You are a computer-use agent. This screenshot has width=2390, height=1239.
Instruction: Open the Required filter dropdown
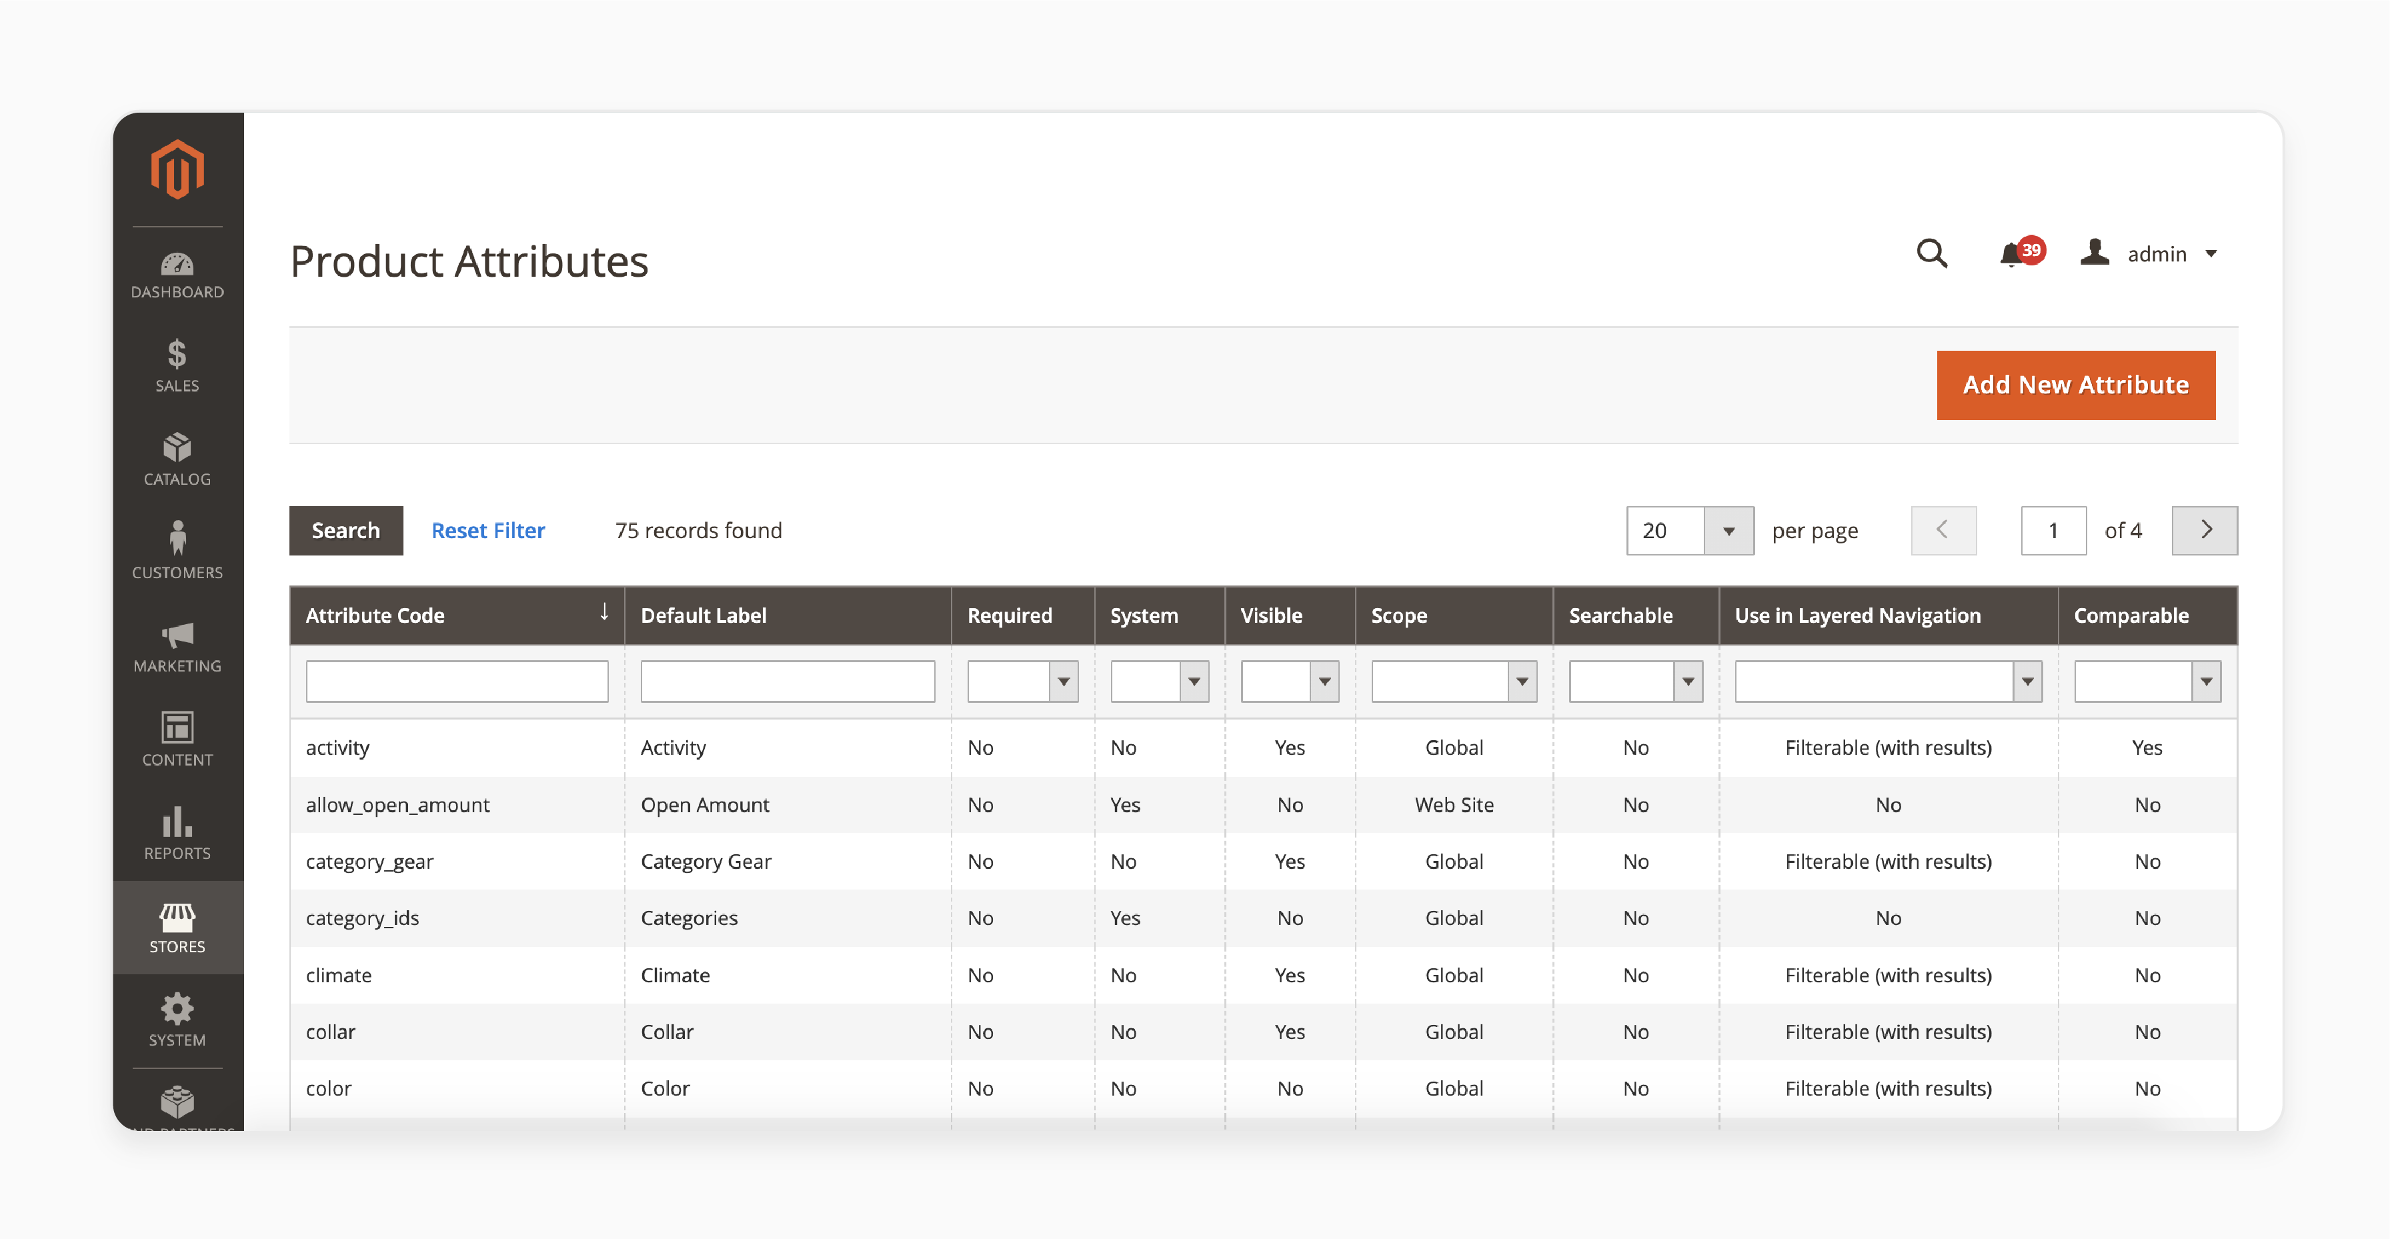(x=1022, y=682)
